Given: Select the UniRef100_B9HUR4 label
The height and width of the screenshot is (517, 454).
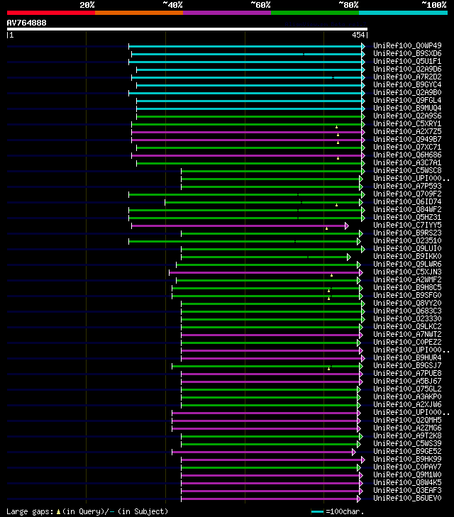Looking at the screenshot, I should click(407, 357).
